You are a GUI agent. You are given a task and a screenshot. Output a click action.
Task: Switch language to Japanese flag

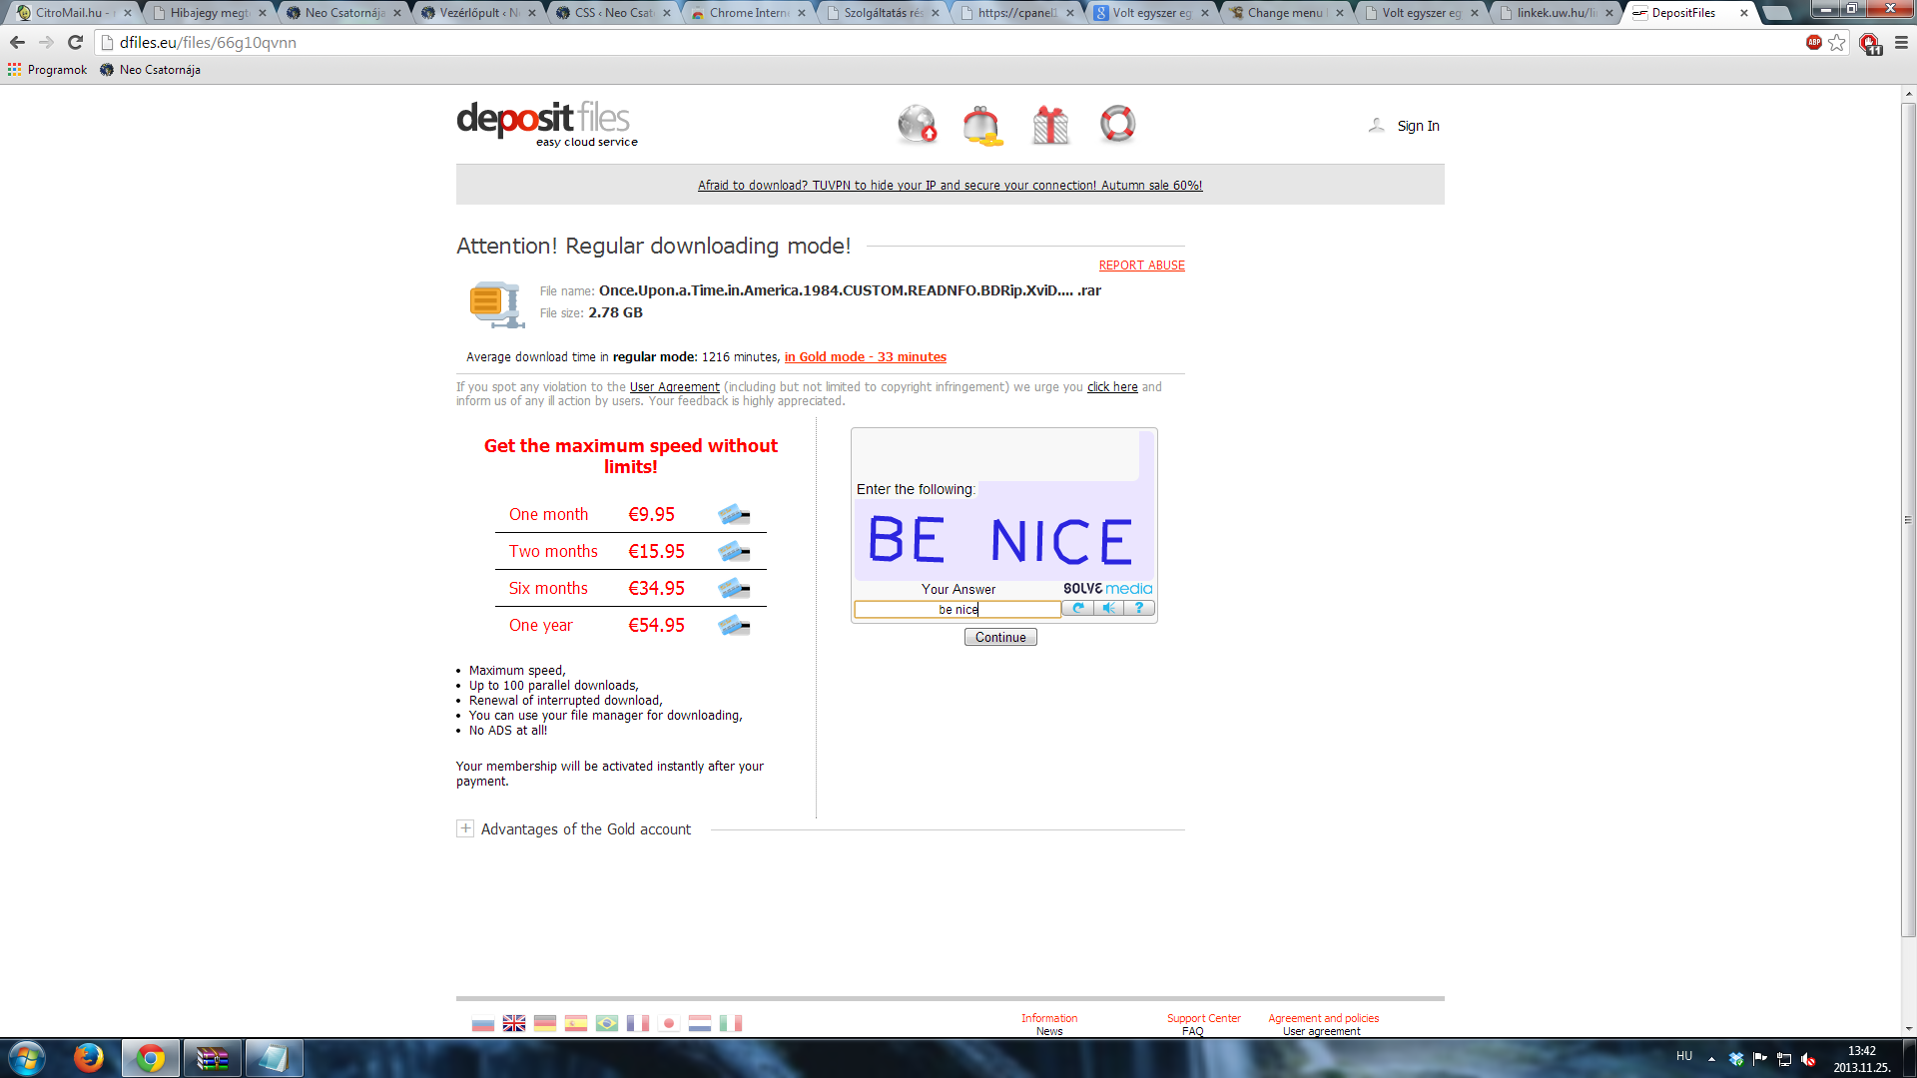coord(669,1023)
